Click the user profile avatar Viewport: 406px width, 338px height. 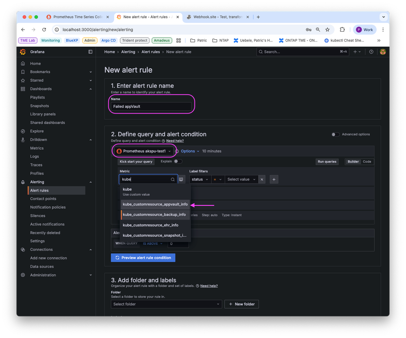[382, 52]
